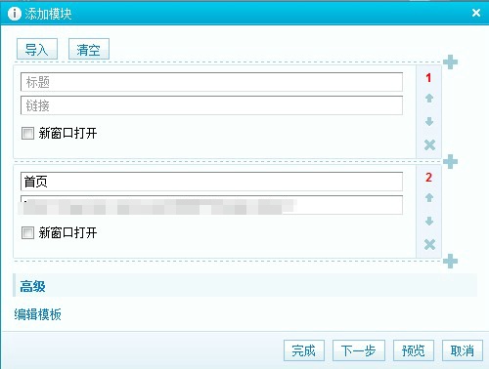
Task: Click the info icon beside 添加模块 title
Action: [14, 14]
